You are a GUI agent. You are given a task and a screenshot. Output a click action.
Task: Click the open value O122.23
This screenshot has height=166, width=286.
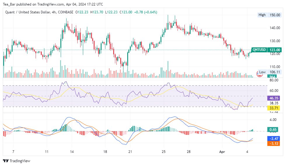point(82,12)
